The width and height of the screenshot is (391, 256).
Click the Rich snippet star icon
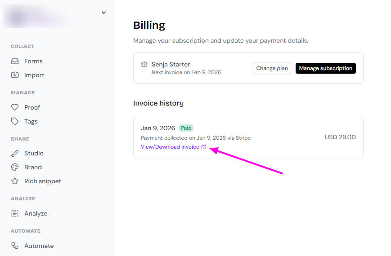tap(15, 181)
